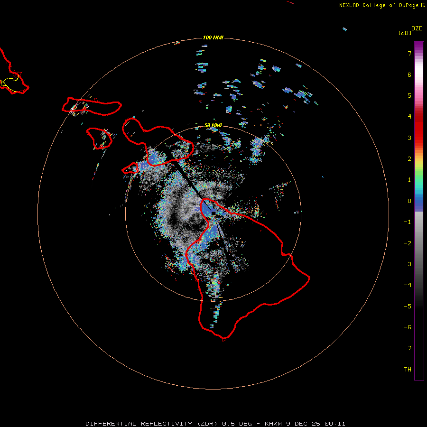Click the -4 dB tick label on legend
427x427 pixels.
[x=408, y=285]
